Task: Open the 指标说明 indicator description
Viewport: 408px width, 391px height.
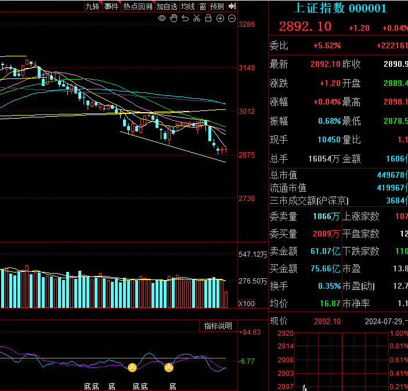Action: (x=218, y=326)
